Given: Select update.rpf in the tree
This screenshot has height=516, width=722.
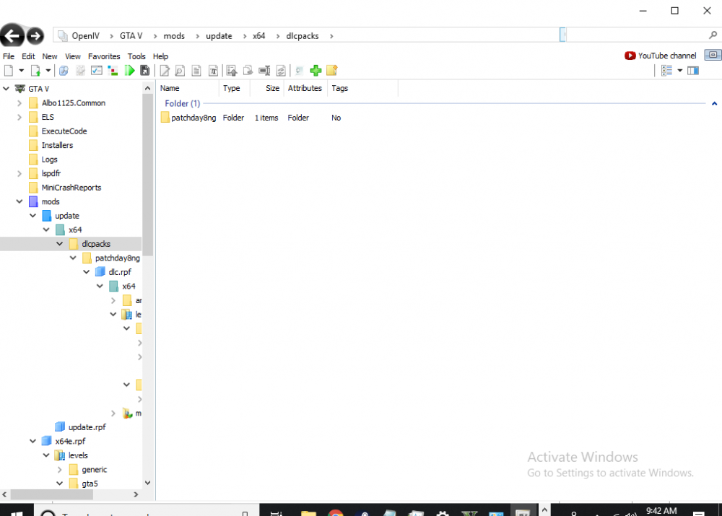Looking at the screenshot, I should coord(87,427).
